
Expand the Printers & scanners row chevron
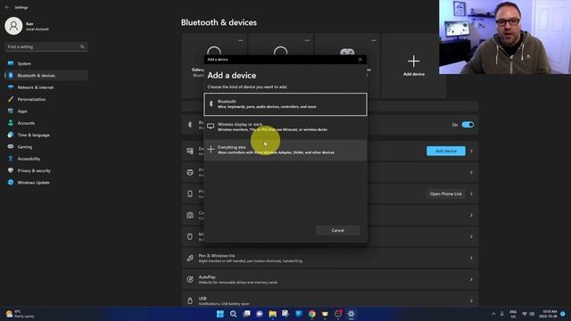click(x=471, y=172)
